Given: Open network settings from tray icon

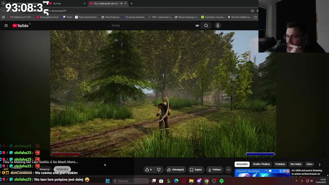Looking at the screenshot, I should pos(307,181).
